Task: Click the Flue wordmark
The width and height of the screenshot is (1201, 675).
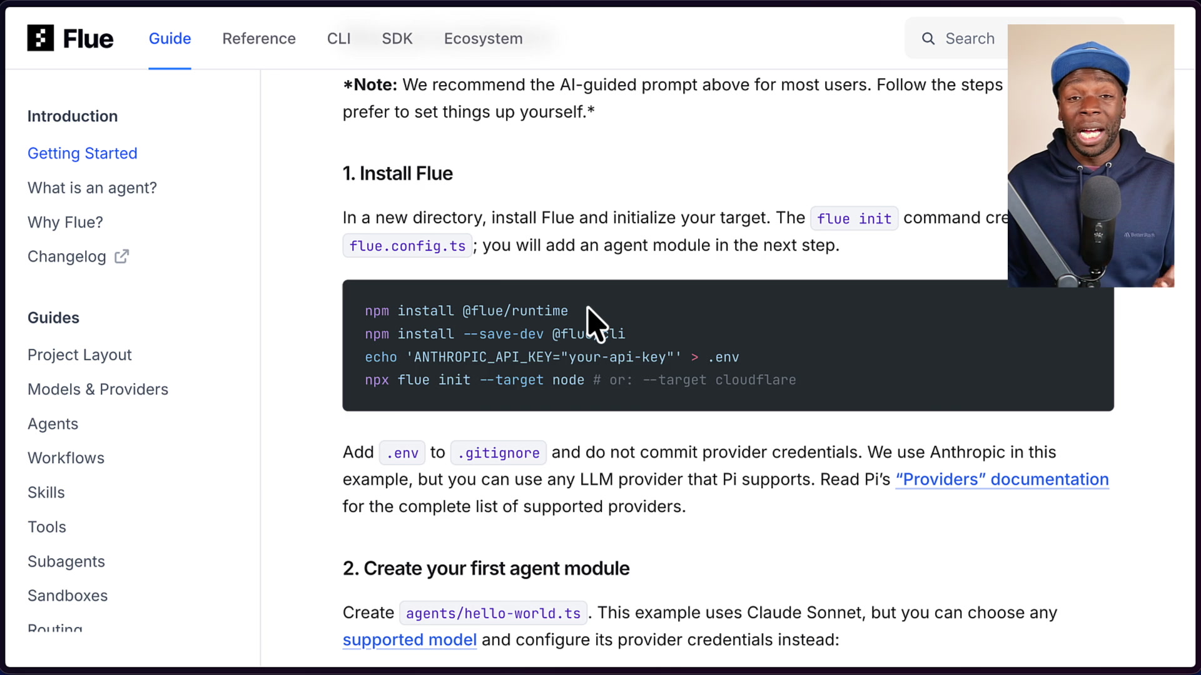Action: tap(88, 39)
